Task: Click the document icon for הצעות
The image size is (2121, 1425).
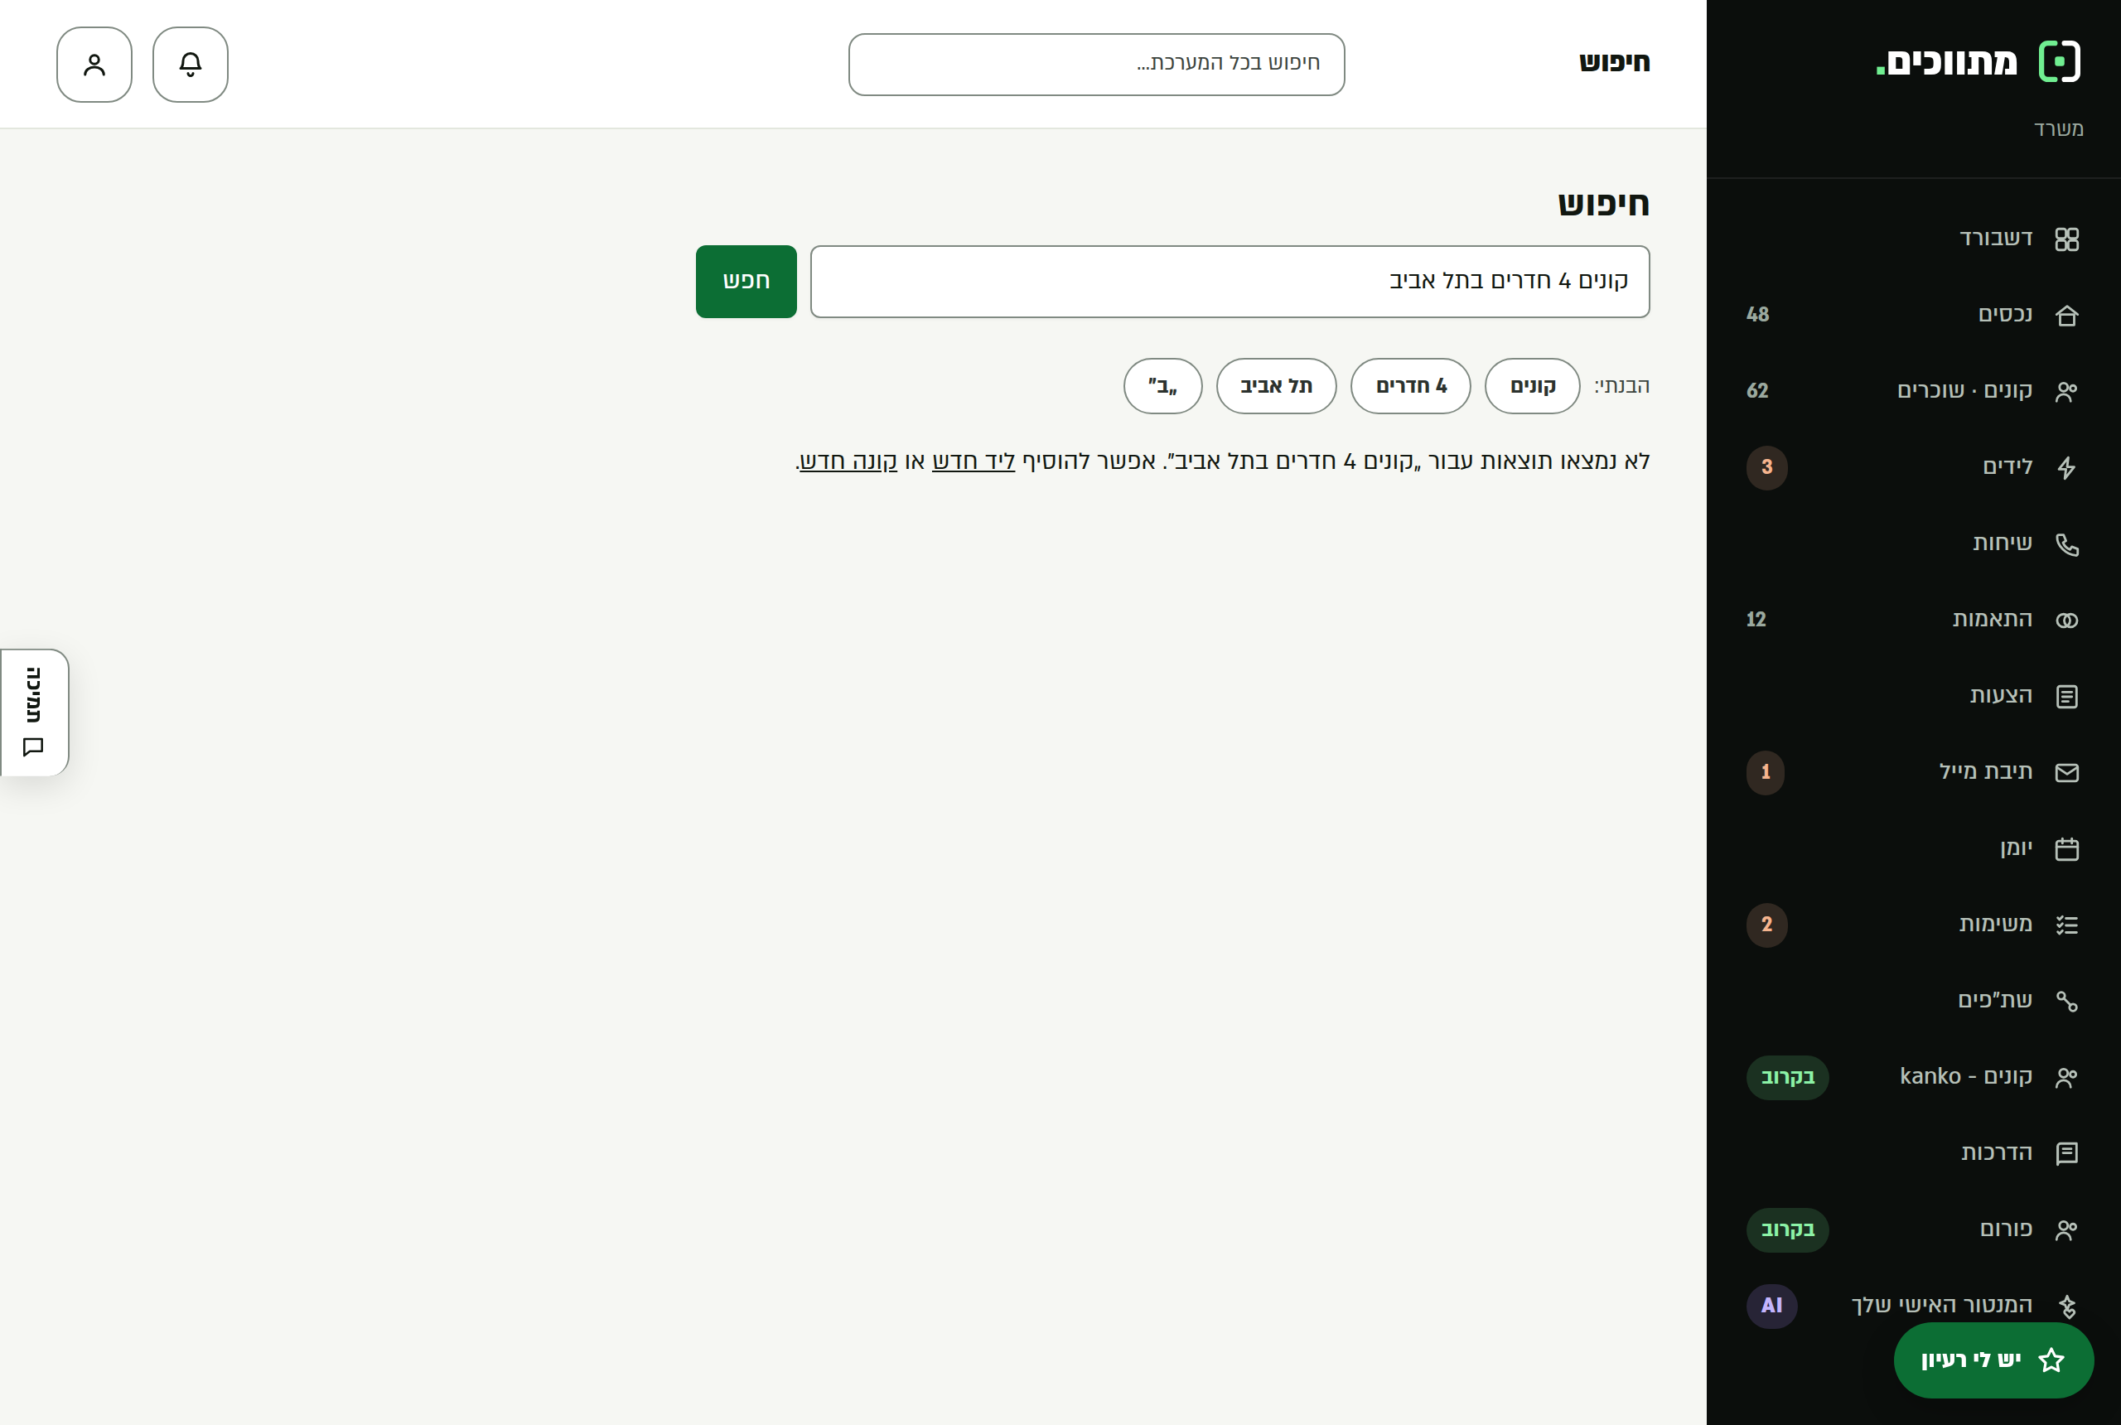Action: [x=2066, y=696]
